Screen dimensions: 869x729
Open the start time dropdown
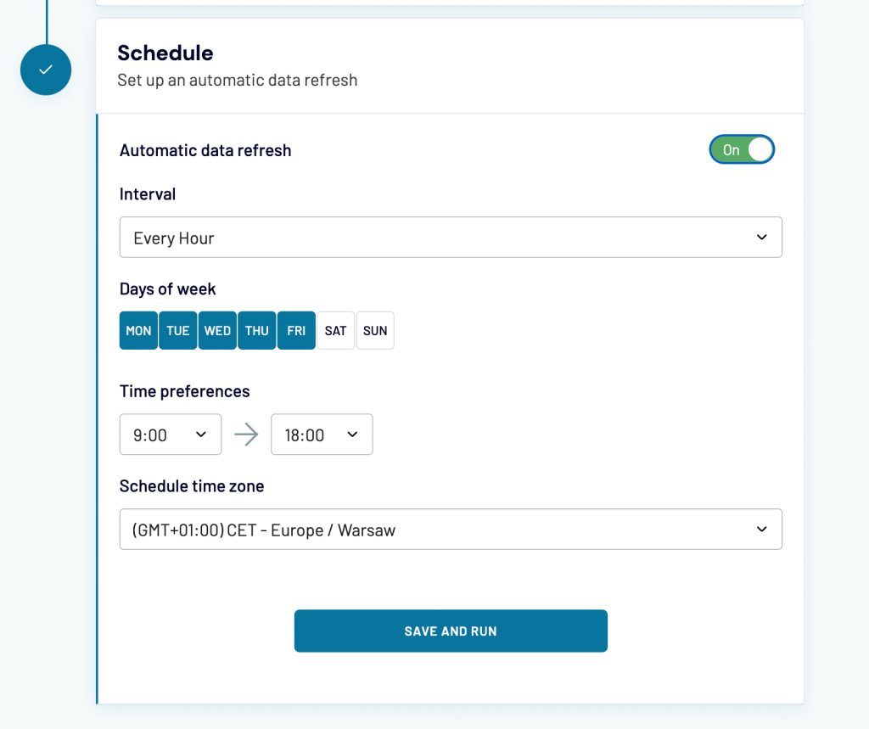[x=170, y=434]
